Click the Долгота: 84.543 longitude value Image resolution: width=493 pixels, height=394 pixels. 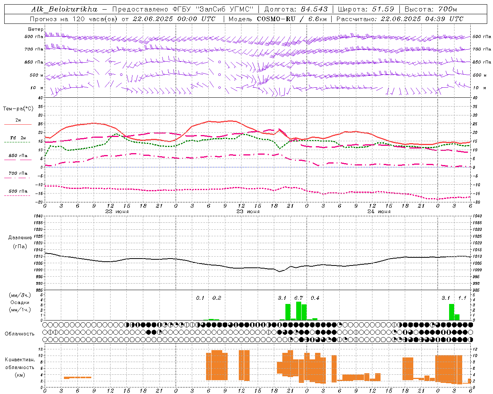click(x=296, y=9)
